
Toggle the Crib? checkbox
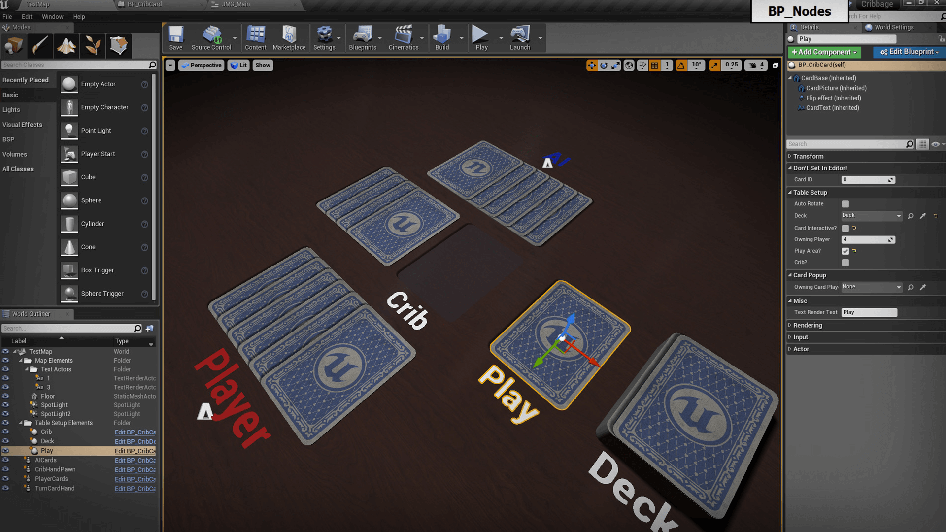pyautogui.click(x=845, y=263)
